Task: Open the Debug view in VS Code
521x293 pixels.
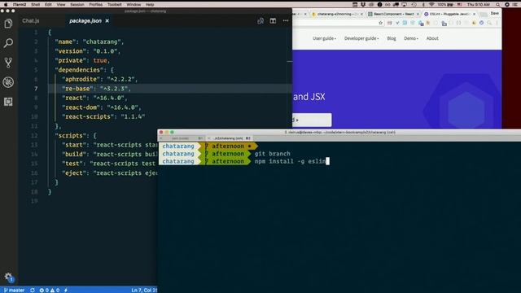Action: [8, 82]
